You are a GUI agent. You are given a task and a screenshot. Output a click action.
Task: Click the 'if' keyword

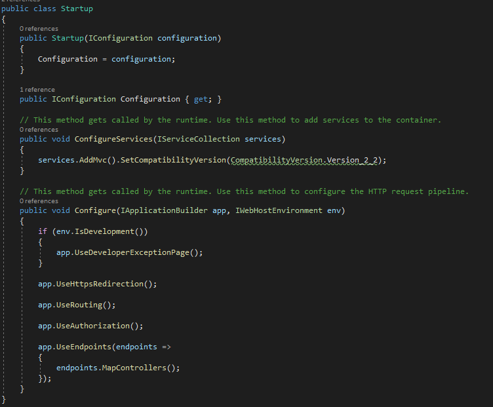pyautogui.click(x=43, y=231)
